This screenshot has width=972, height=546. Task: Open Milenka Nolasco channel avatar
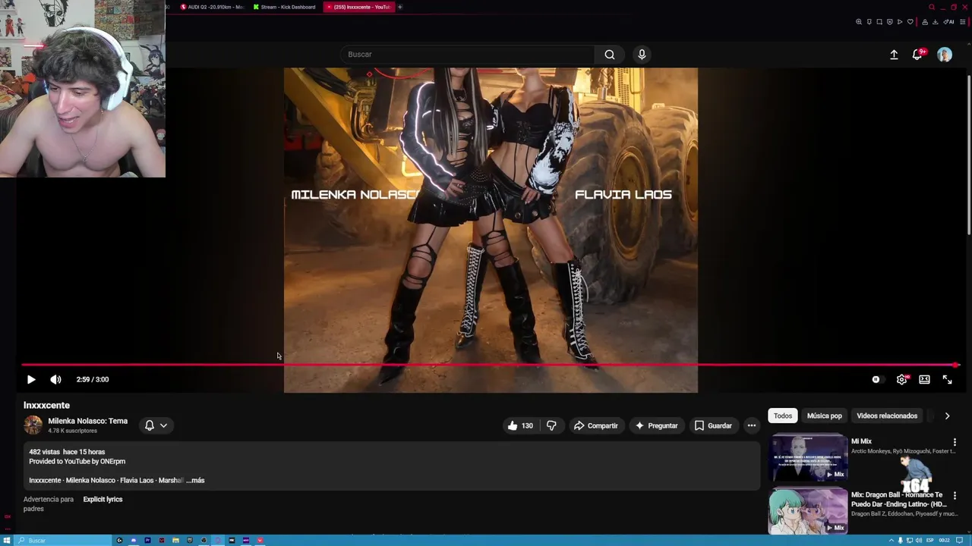pos(33,425)
